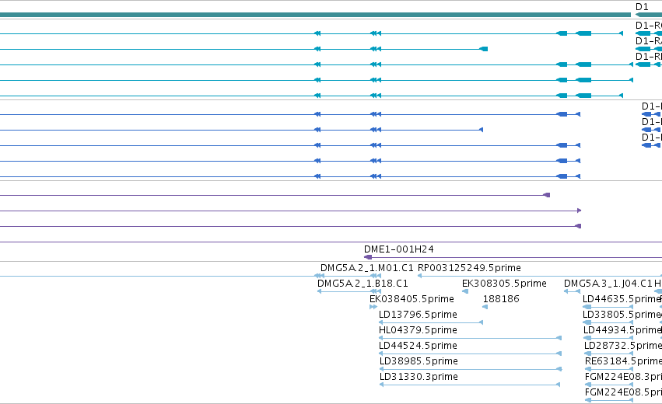Select the D1 gene label
The height and width of the screenshot is (404, 662).
click(642, 7)
